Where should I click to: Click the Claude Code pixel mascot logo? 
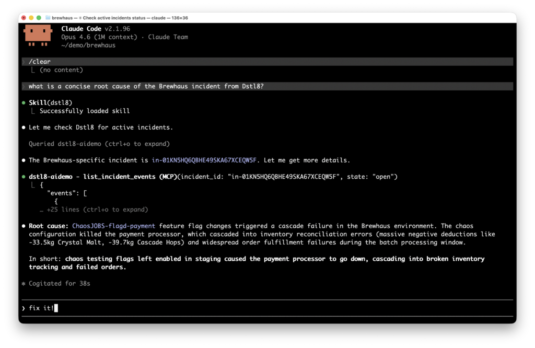click(x=38, y=36)
